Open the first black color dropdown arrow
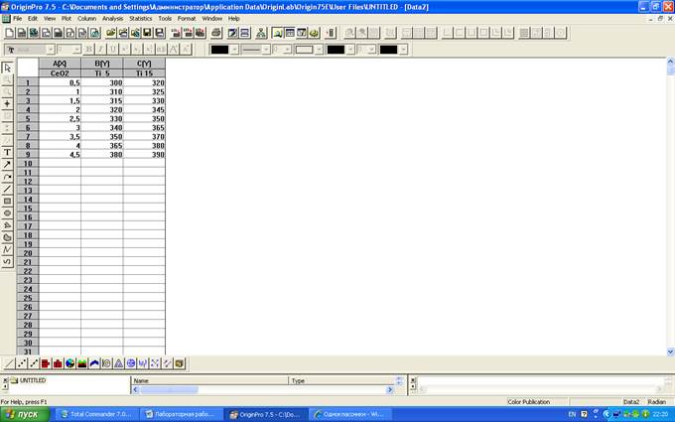 (x=234, y=50)
